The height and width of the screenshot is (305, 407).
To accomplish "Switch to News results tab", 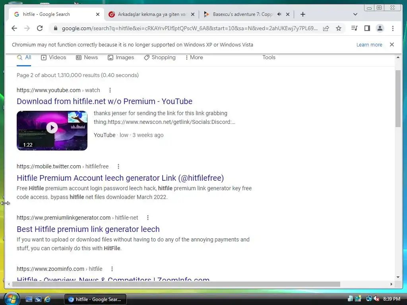I will (87, 57).
